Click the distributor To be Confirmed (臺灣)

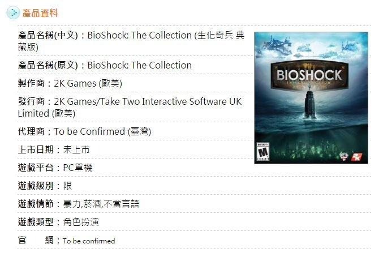(x=102, y=131)
